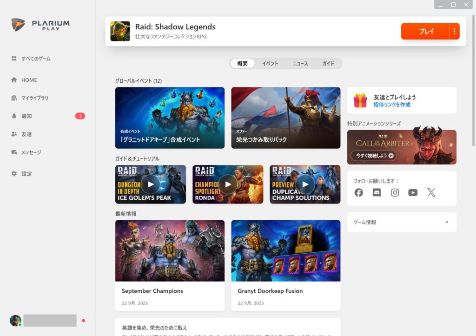The image size is (476, 336).
Task: Open notifications bell in sidebar
Action: [14, 116]
